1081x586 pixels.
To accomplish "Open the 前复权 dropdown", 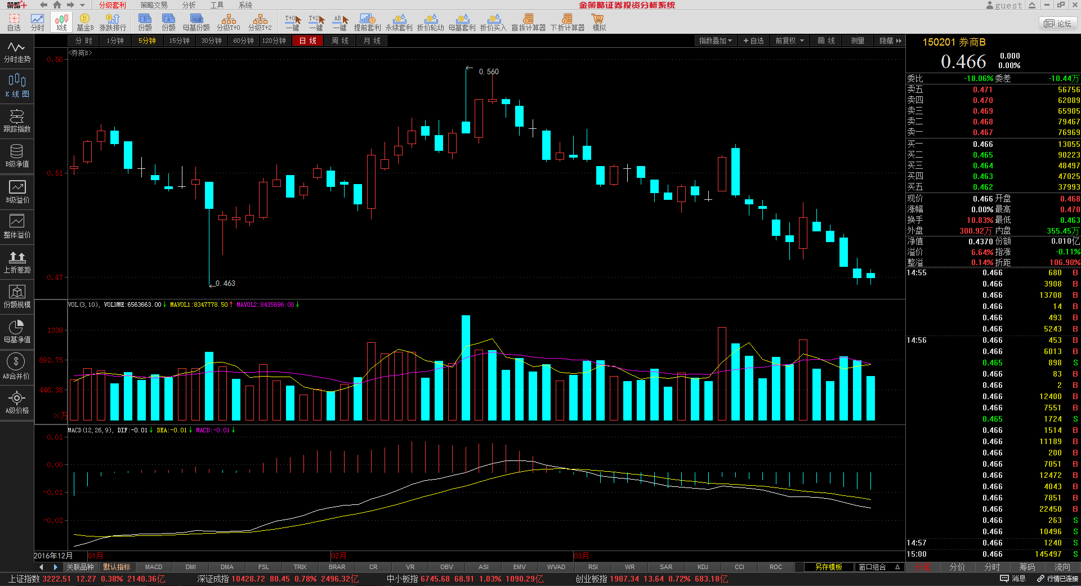I will point(789,41).
